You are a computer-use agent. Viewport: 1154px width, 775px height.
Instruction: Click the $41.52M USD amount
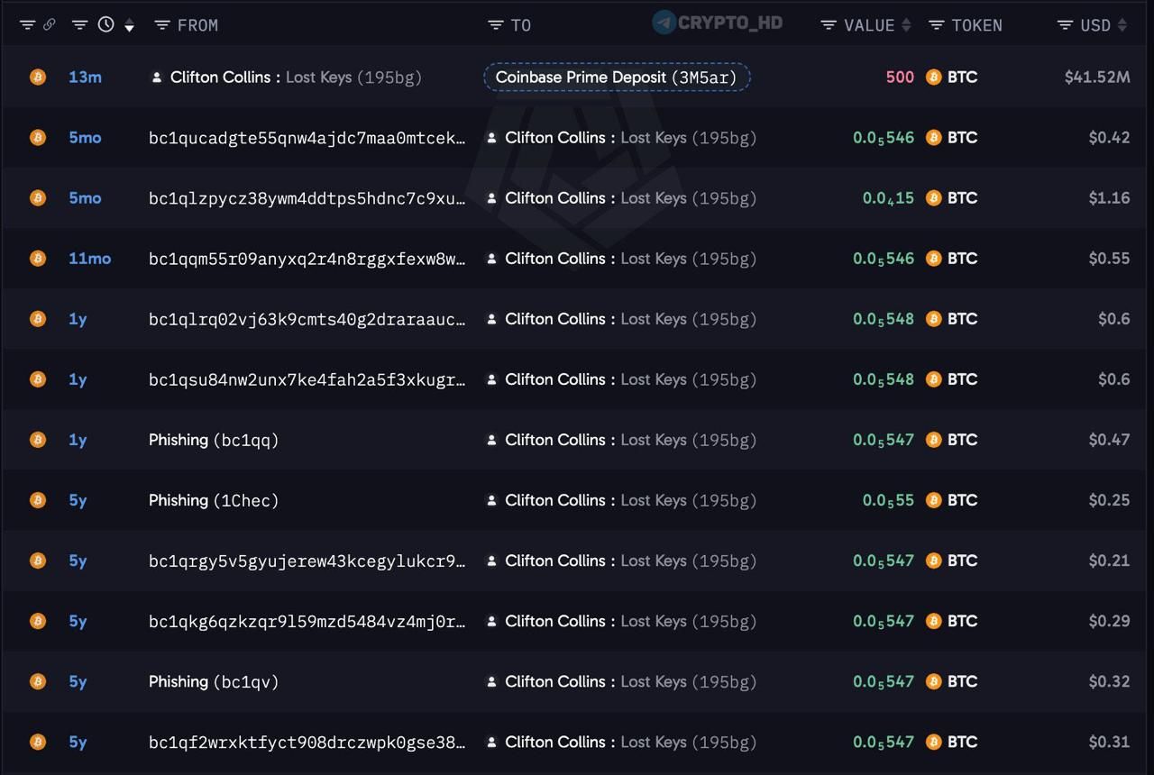(1097, 77)
